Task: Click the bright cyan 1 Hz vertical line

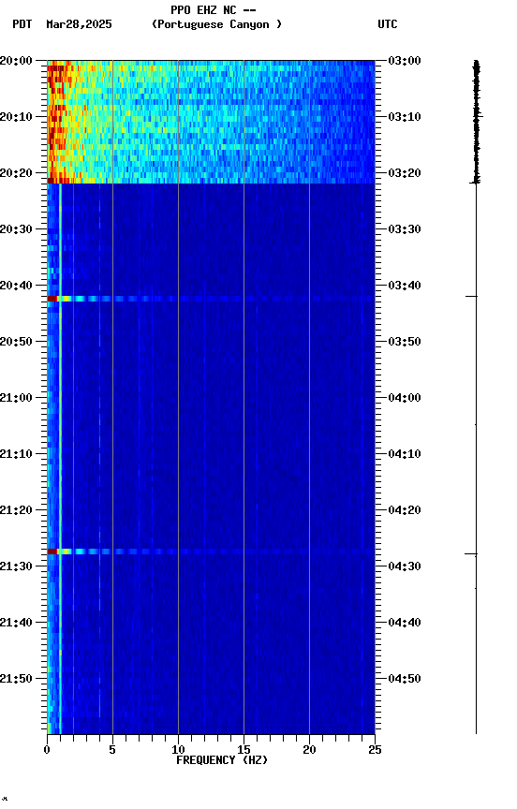Action: pos(60,458)
